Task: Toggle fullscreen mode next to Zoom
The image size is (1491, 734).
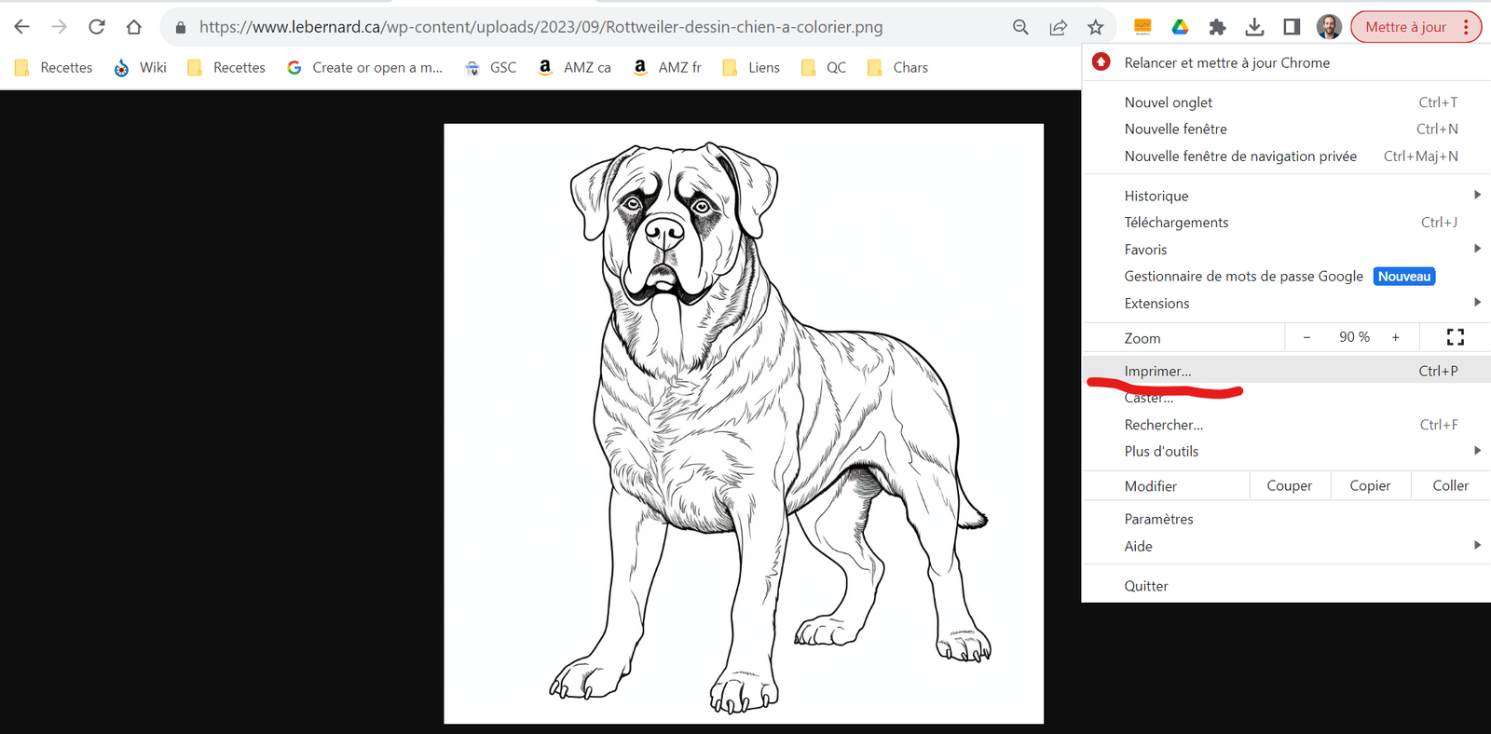Action: [x=1455, y=337]
